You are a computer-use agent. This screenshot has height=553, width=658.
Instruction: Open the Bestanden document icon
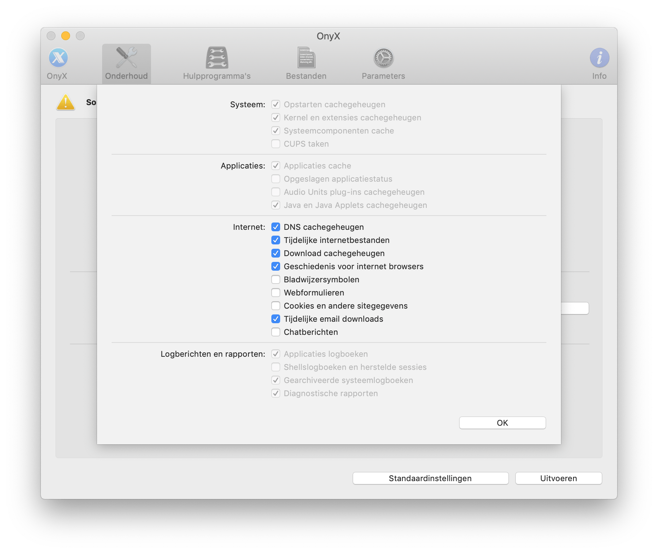(x=306, y=58)
